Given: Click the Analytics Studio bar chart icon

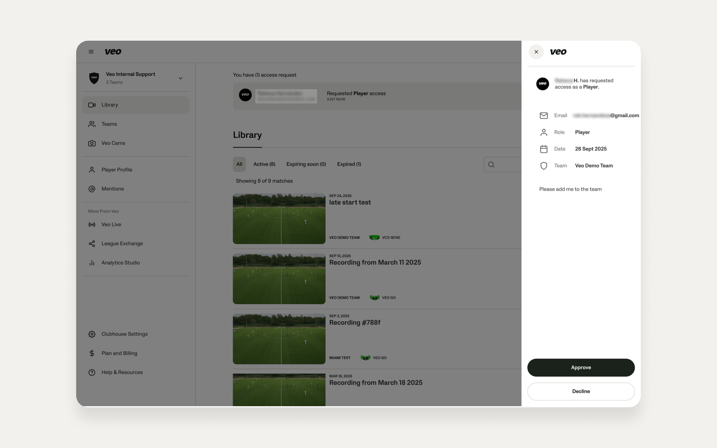Looking at the screenshot, I should coord(92,263).
